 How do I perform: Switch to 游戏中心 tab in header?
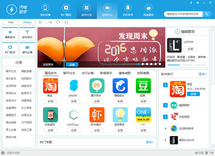click(107, 10)
